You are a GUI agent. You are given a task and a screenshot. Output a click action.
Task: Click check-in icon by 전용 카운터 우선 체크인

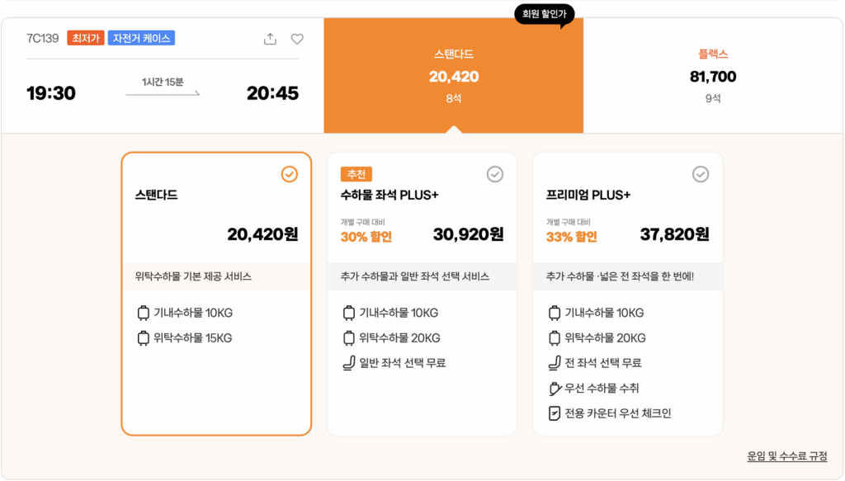[554, 413]
